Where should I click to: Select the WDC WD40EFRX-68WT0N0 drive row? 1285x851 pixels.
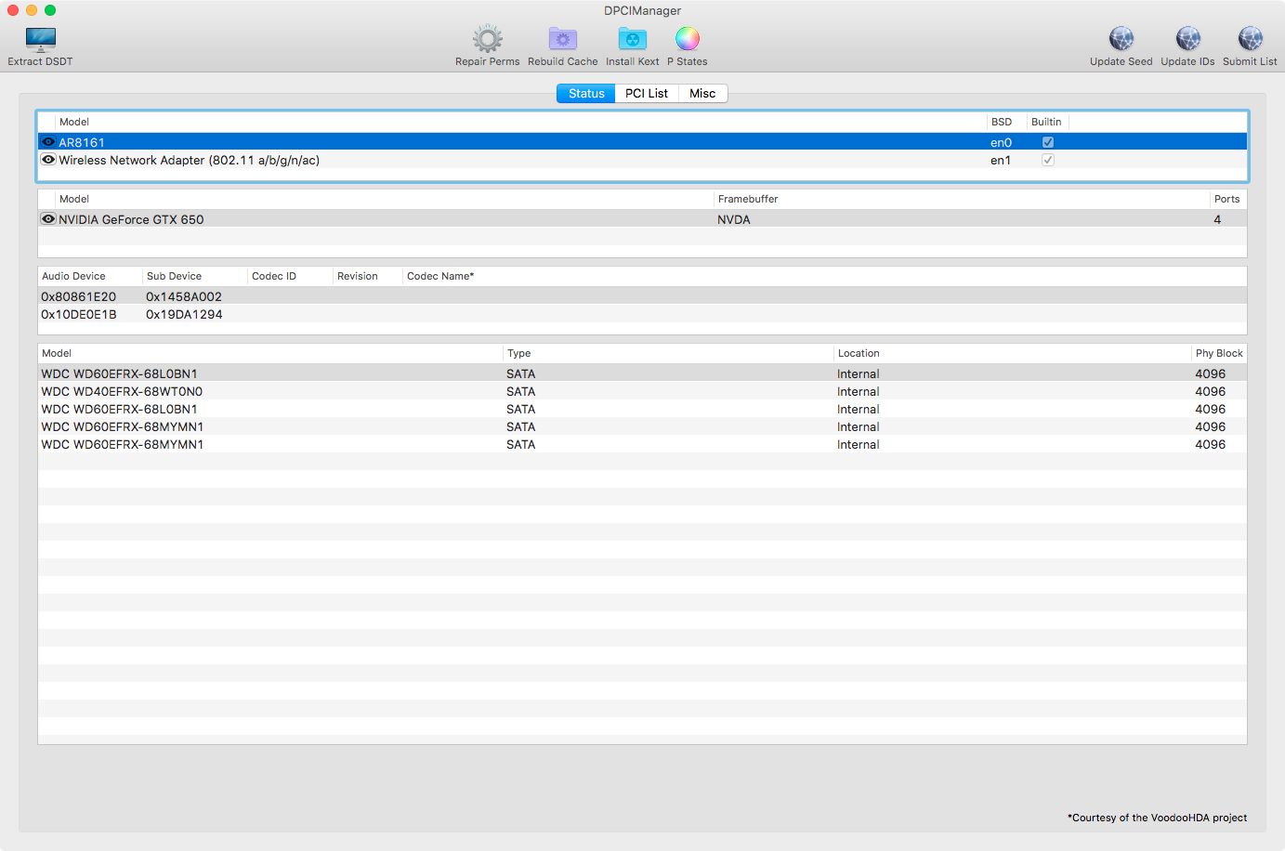pos(122,391)
